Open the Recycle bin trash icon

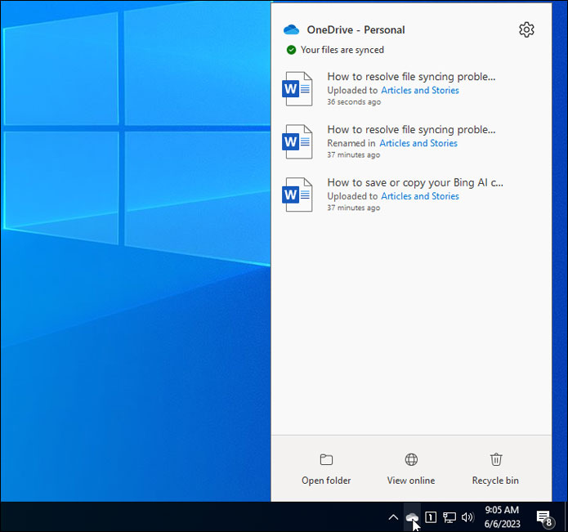tap(495, 460)
